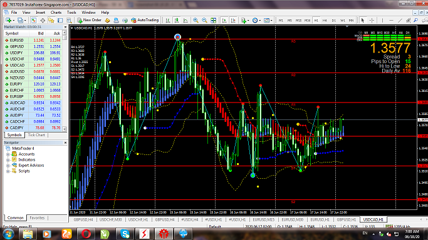Expand the Periods dropdown arrow
Viewport: 428px width, 240px height.
(260, 21)
